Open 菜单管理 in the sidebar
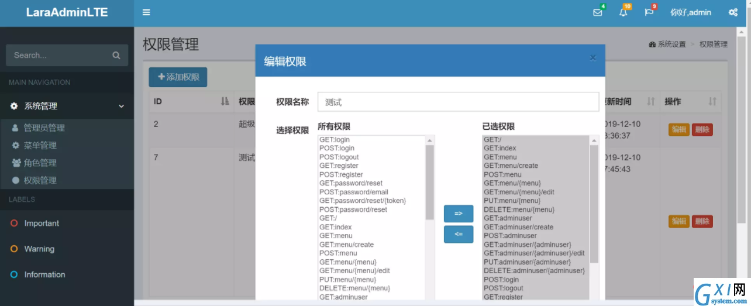 [40, 146]
